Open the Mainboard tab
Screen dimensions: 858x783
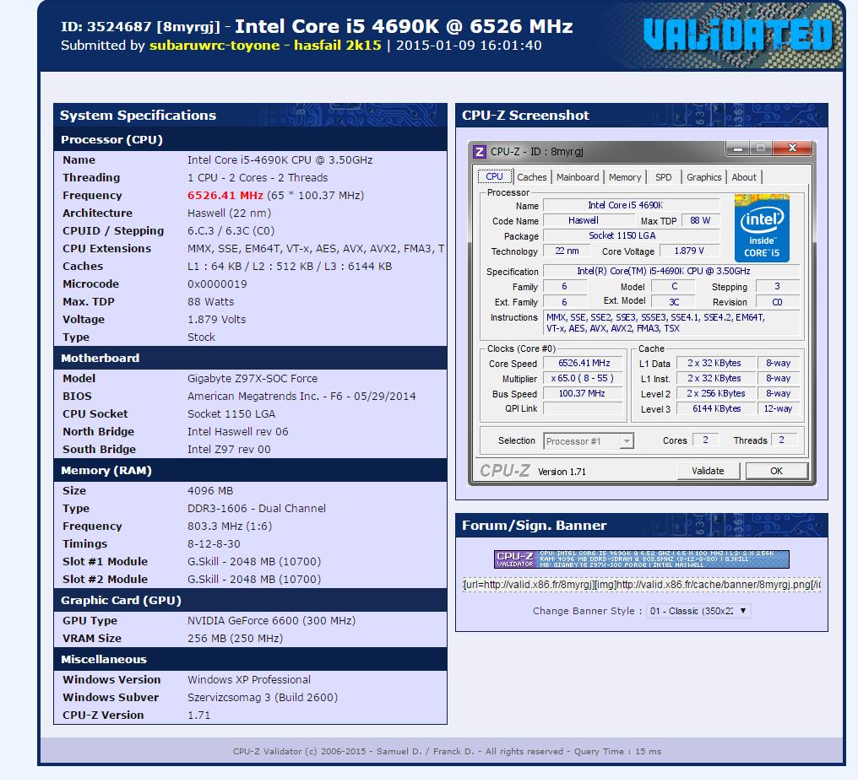coord(578,177)
